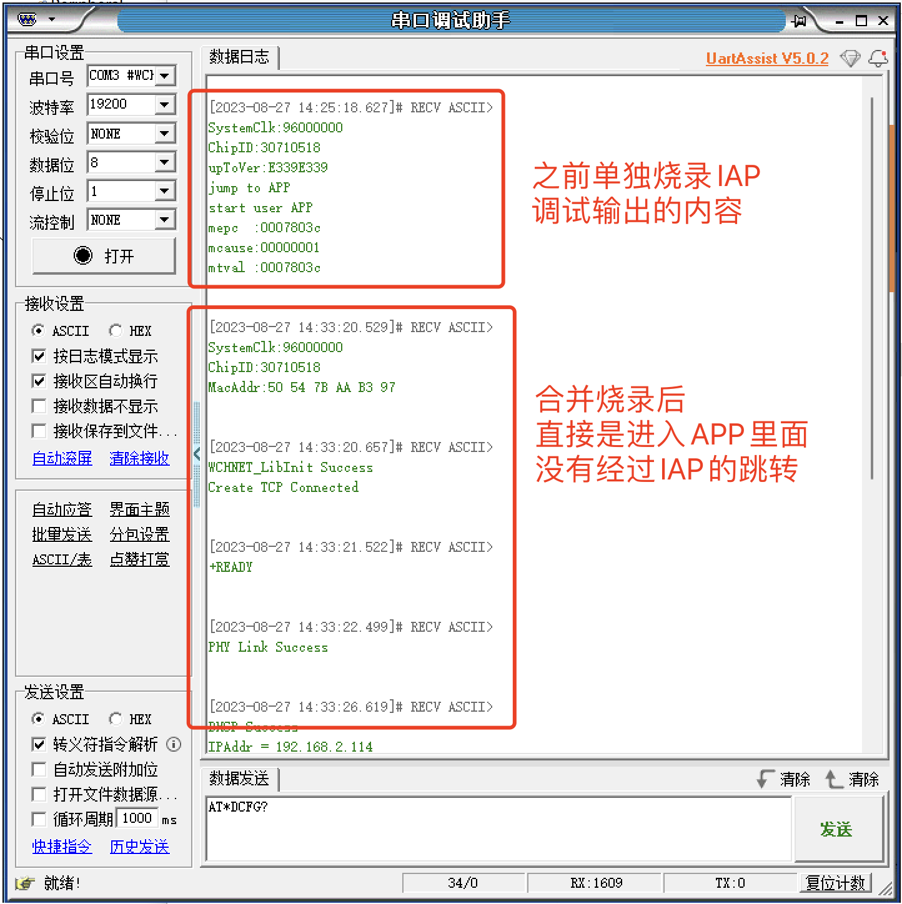The image size is (902, 904).
Task: Enable 自动发送附加位 checkbox
Action: [x=39, y=769]
